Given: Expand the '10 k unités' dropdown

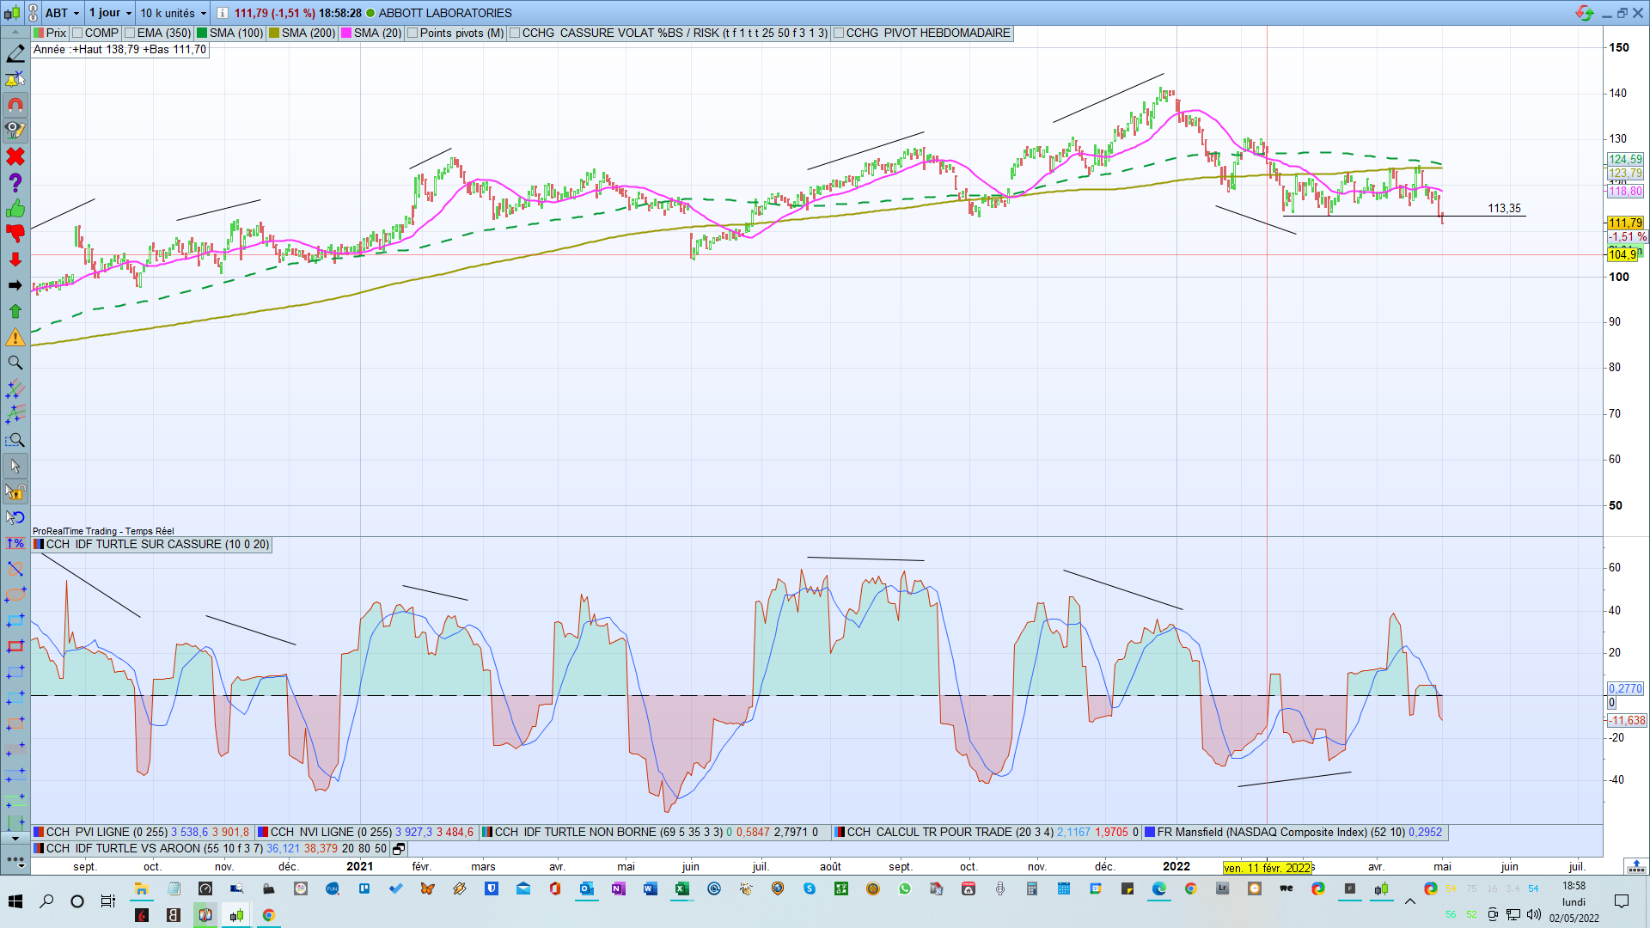Looking at the screenshot, I should 174,13.
